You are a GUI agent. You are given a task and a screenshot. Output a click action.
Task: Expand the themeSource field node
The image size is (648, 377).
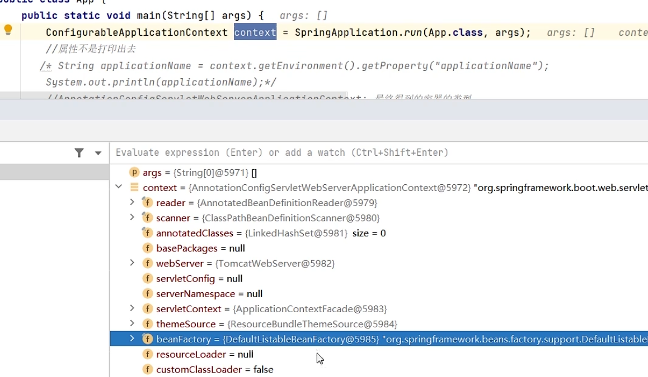(132, 323)
